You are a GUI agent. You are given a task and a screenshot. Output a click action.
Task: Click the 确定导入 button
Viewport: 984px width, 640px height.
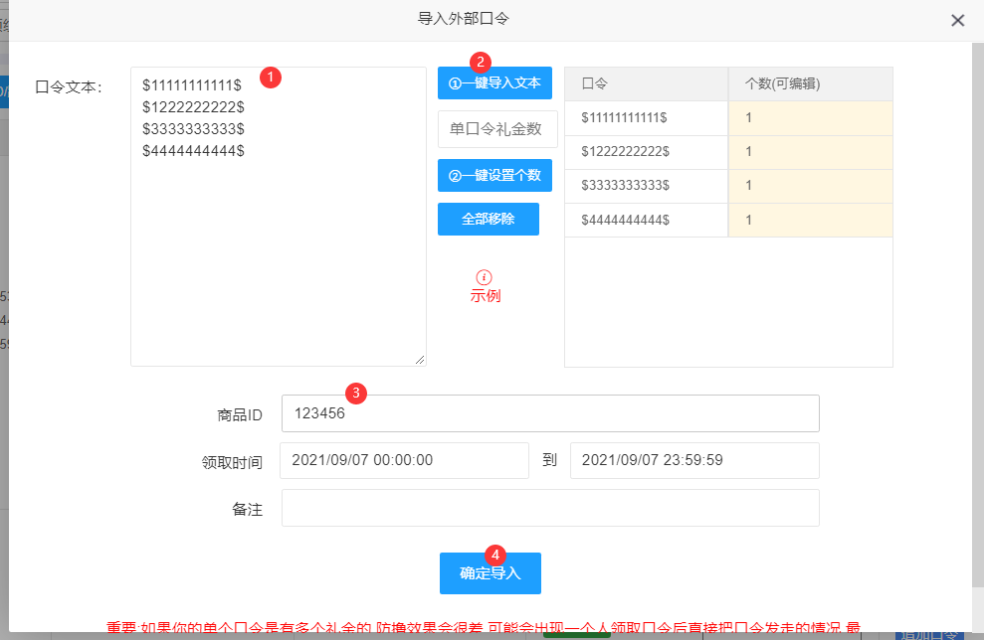[x=491, y=573]
